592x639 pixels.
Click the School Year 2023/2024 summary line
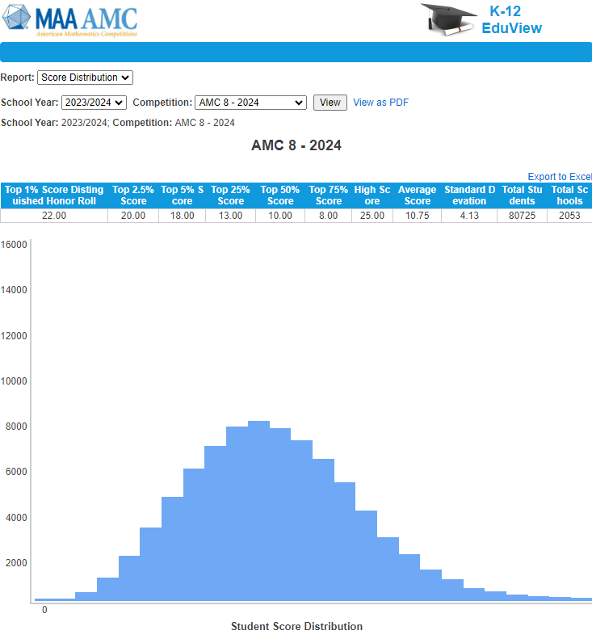pos(118,123)
